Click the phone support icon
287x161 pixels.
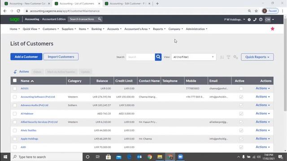255,20
